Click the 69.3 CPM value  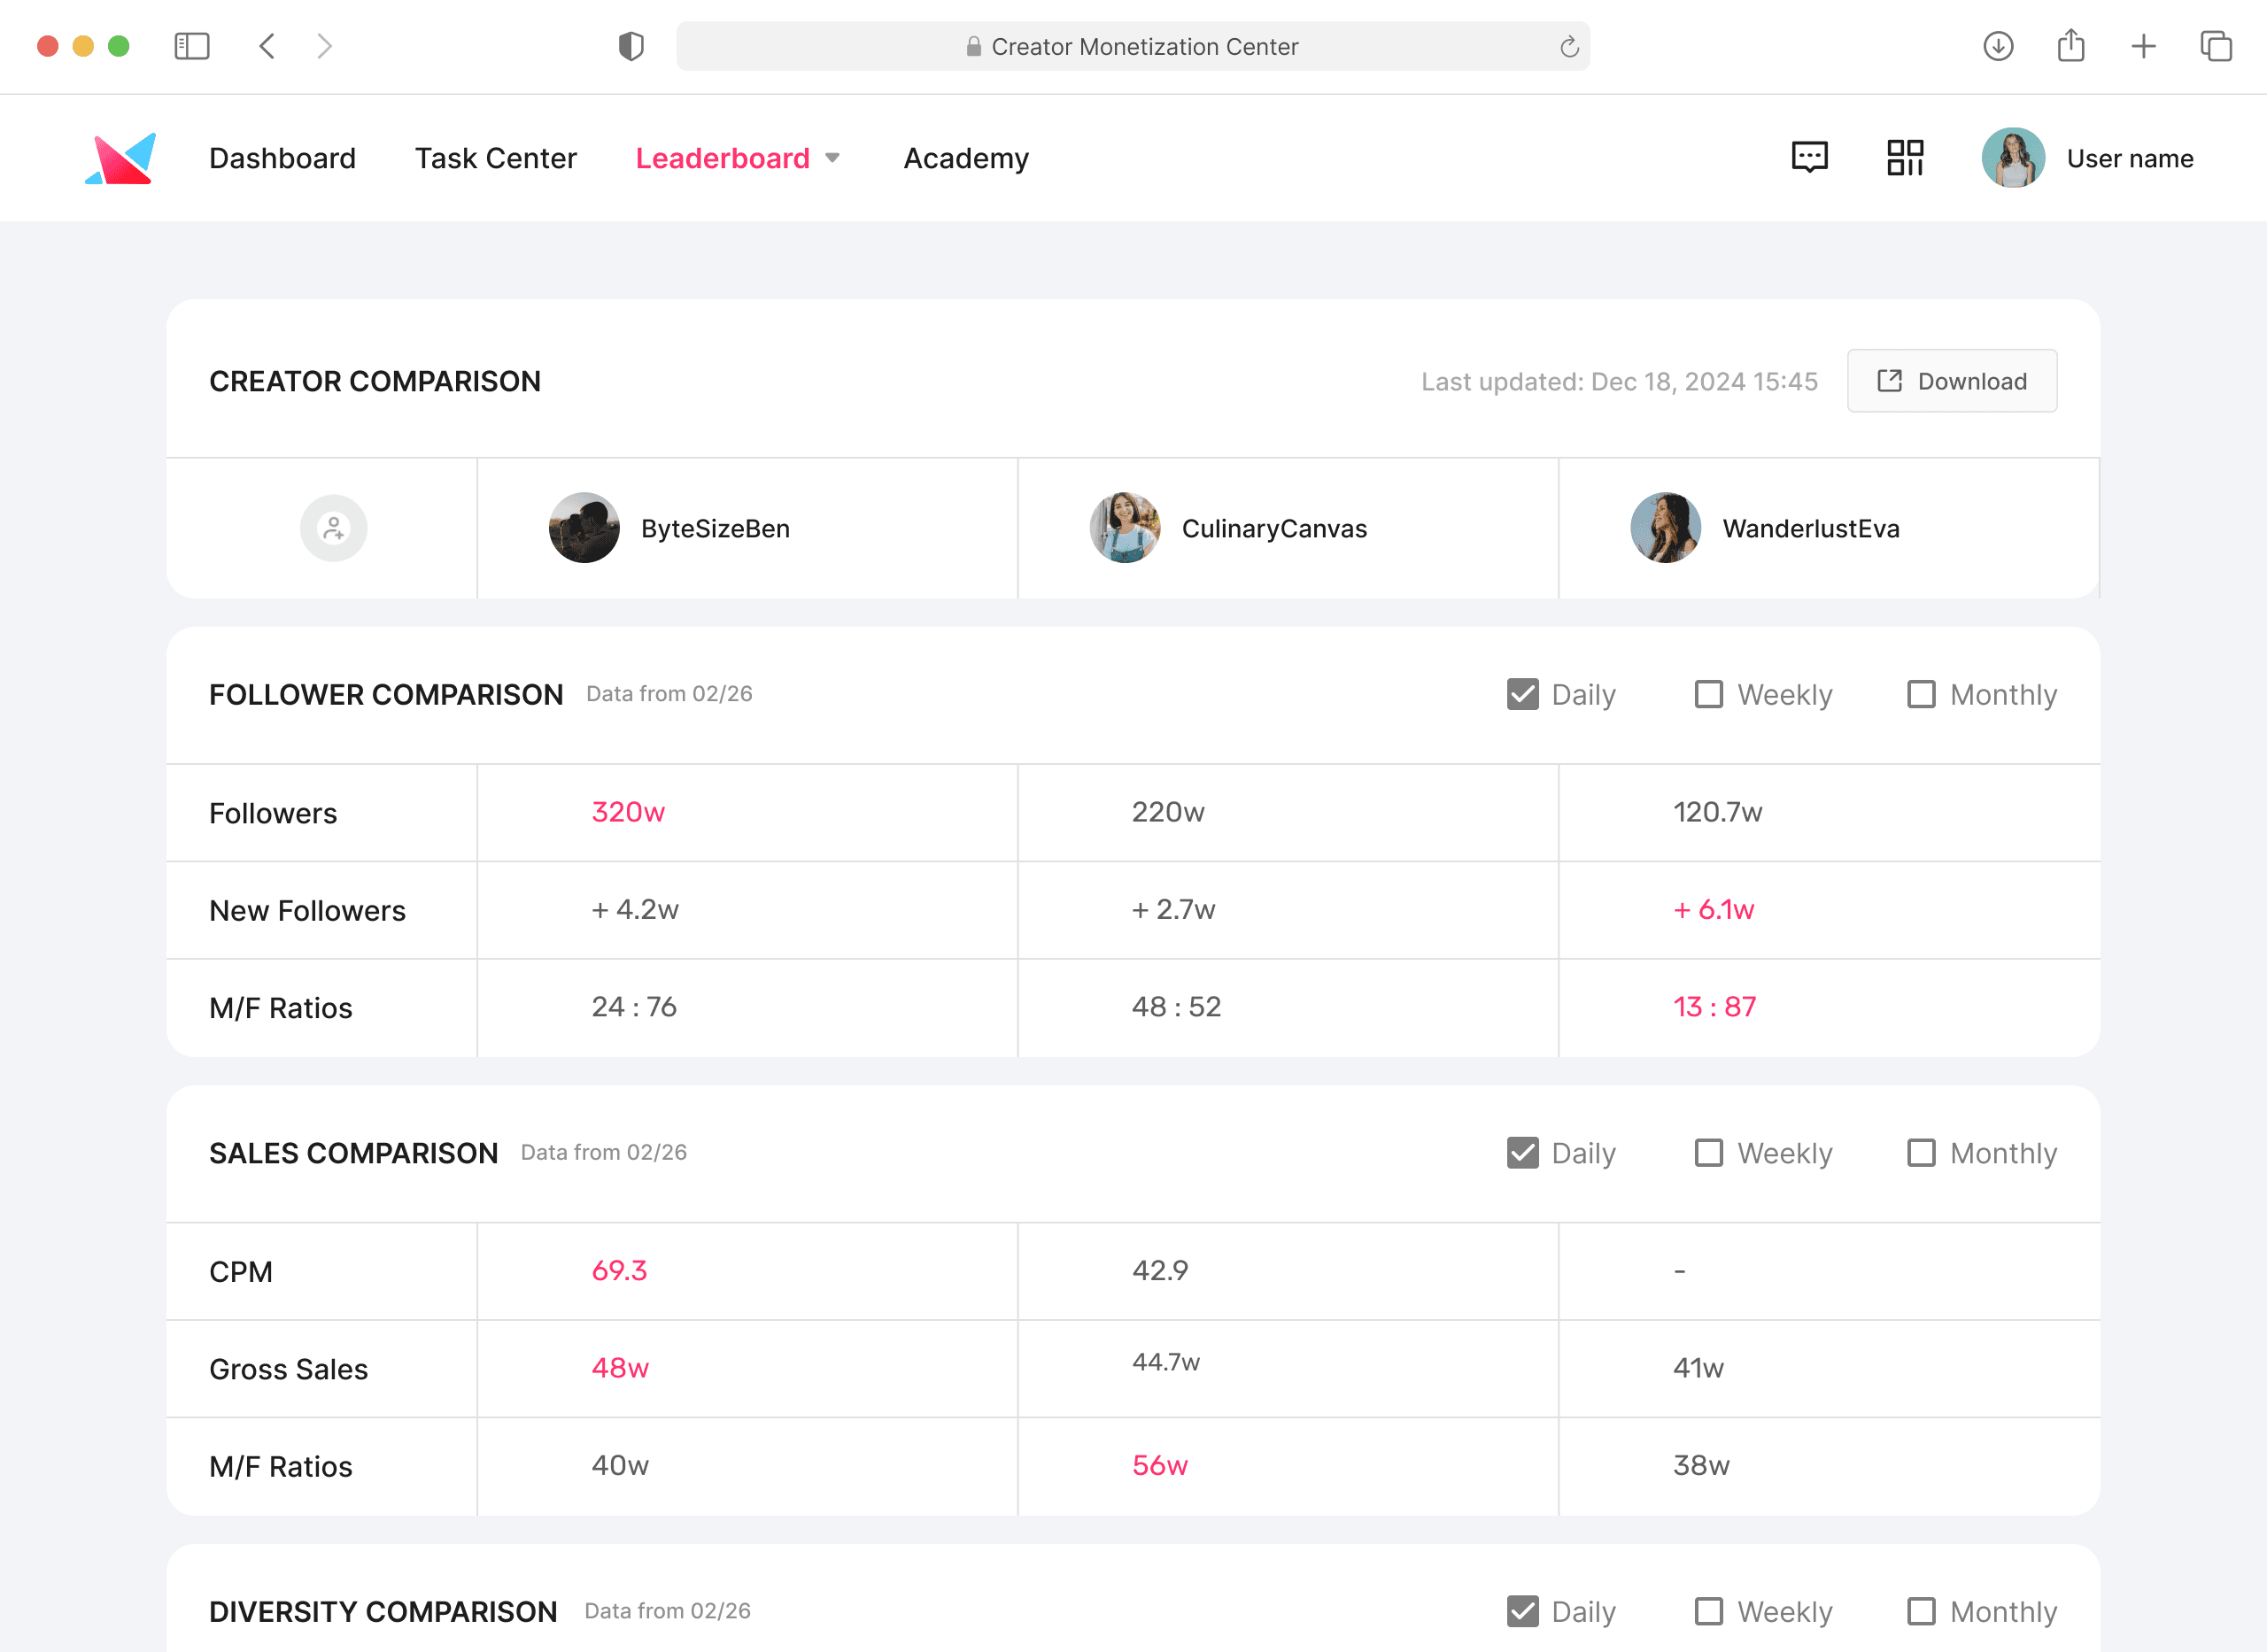click(x=619, y=1270)
